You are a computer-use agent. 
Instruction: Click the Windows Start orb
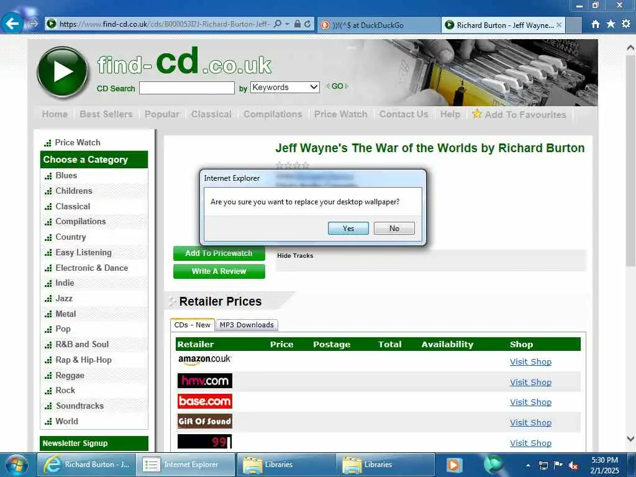point(16,465)
